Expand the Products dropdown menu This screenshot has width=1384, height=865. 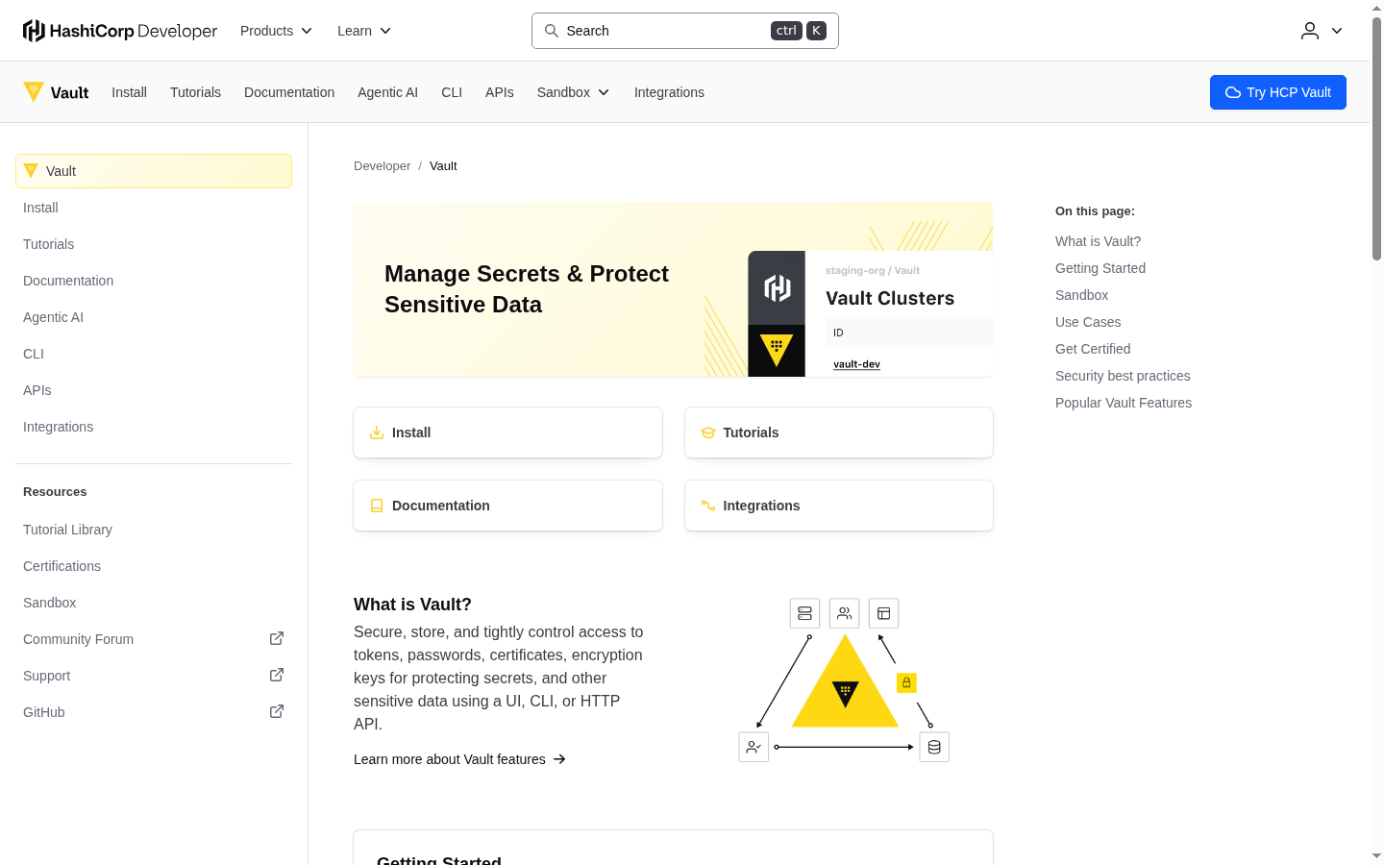click(x=277, y=31)
